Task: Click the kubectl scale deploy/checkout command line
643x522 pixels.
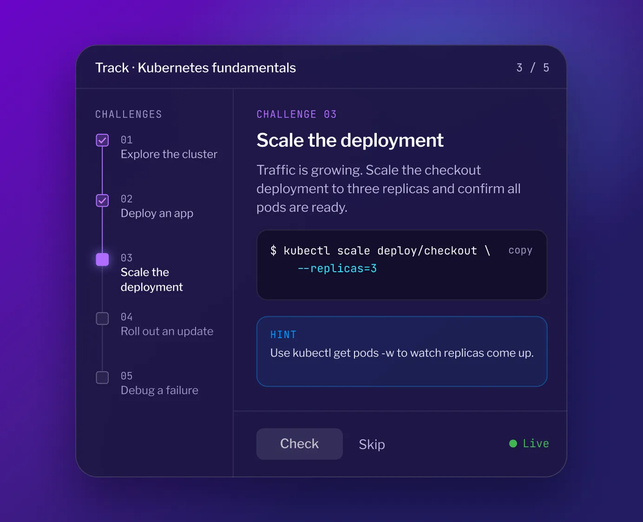Action: pos(380,251)
